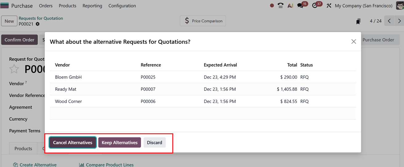Go to next record arrow
404x167 pixels.
point(399,21)
